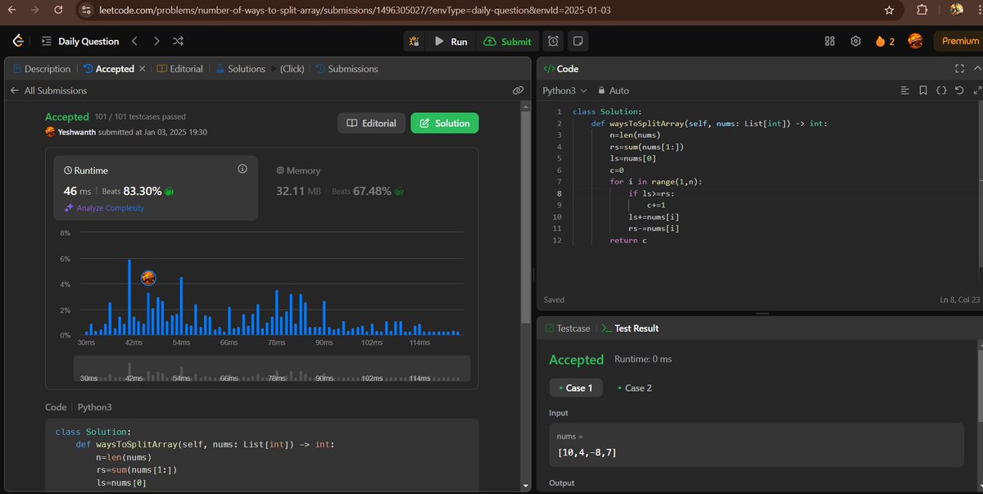Go to the previous question arrow
The image size is (983, 494).
point(135,41)
